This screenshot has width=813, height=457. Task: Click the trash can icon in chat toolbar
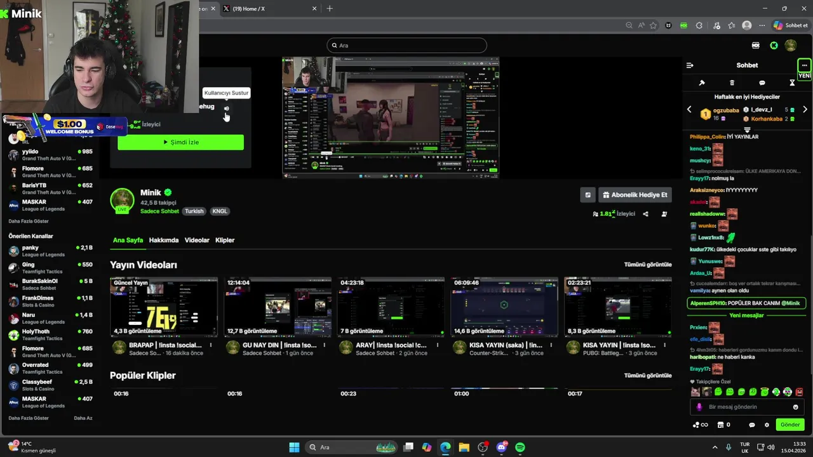pyautogui.click(x=732, y=83)
